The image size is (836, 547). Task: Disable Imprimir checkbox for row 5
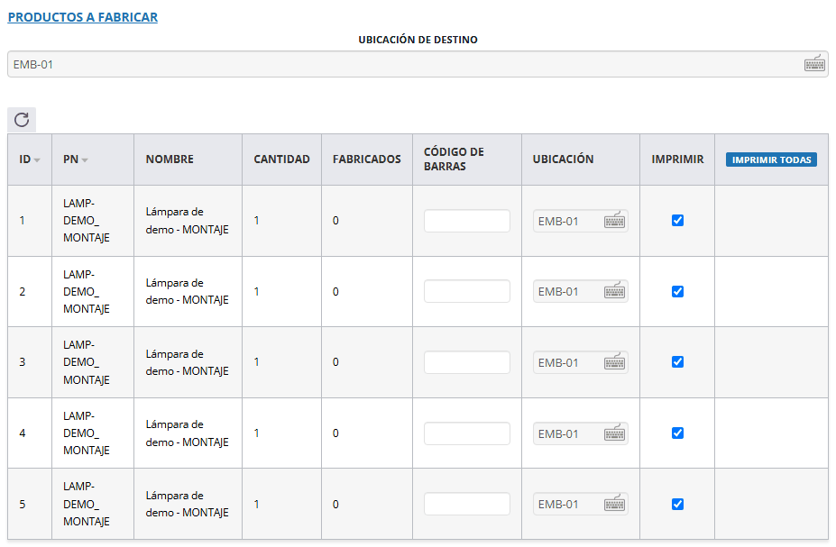point(677,504)
